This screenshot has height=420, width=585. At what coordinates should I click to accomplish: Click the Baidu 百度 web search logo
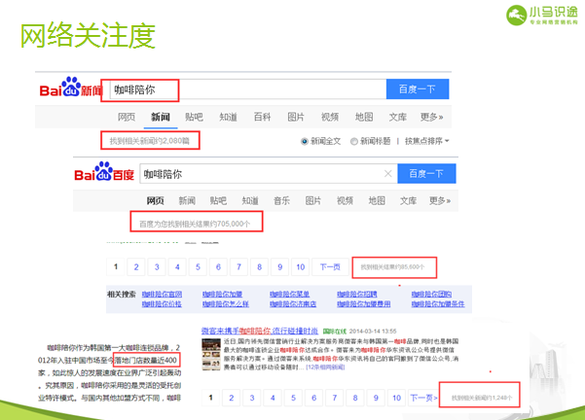click(104, 172)
